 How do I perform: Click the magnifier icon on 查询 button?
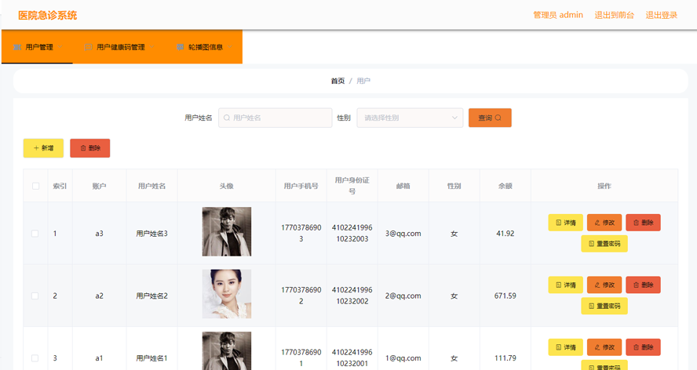point(498,118)
